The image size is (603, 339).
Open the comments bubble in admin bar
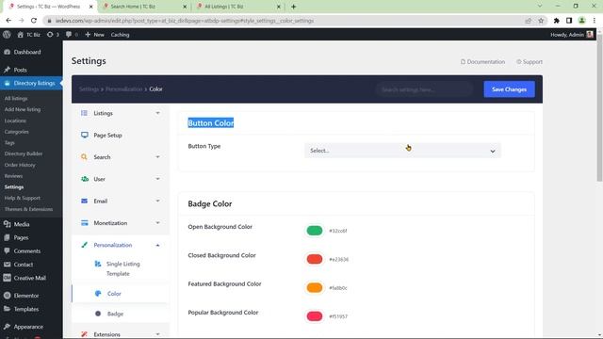69,35
